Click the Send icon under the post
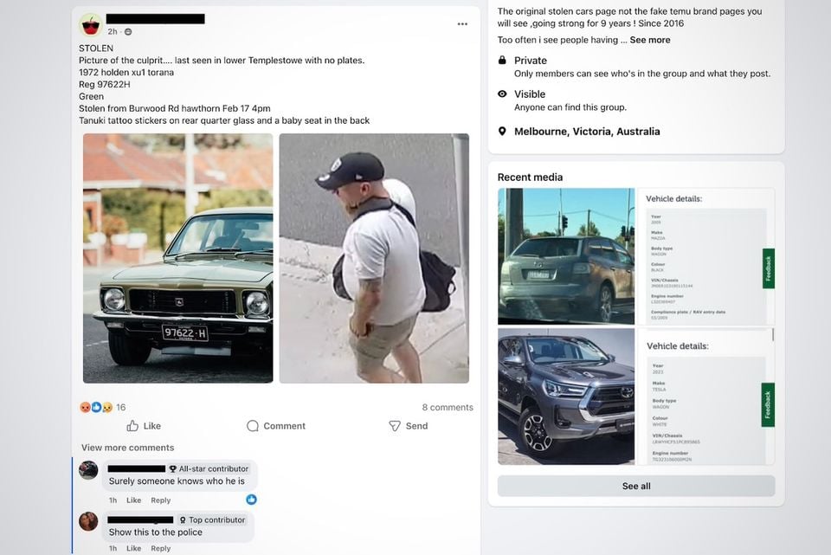831x555 pixels. coord(395,426)
